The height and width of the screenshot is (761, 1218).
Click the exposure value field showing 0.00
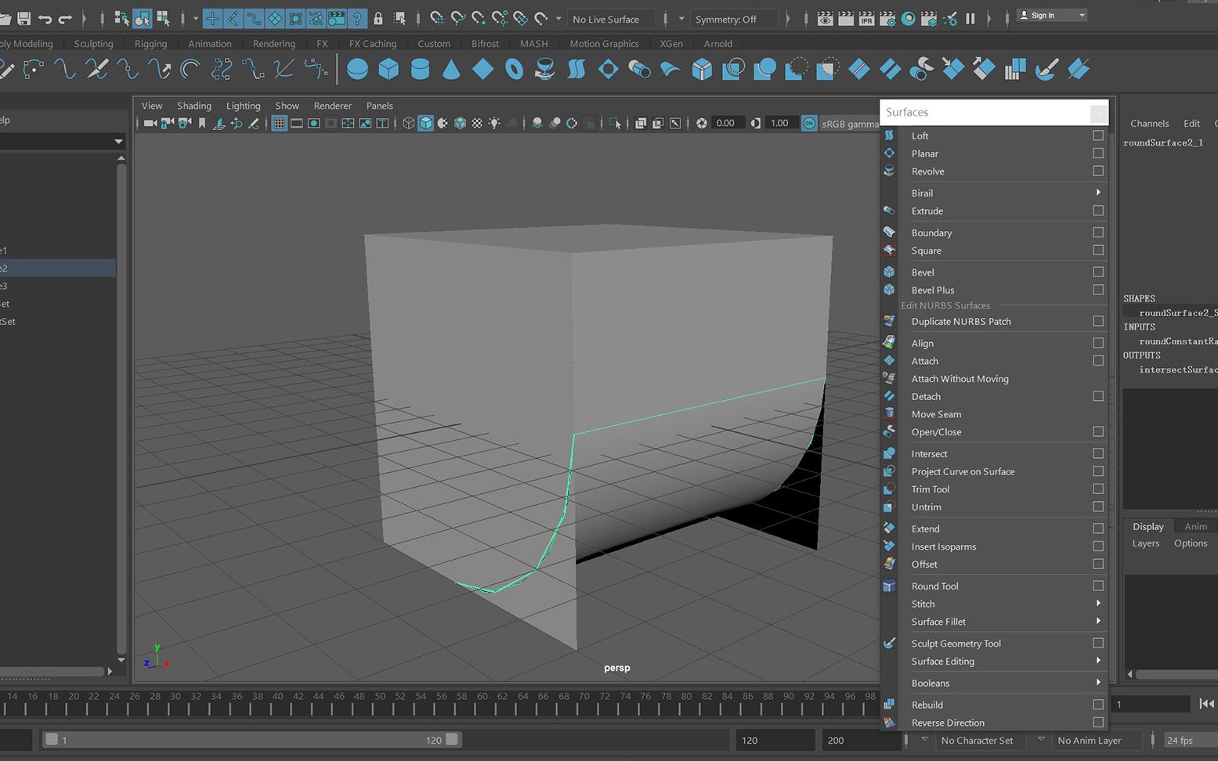point(725,123)
